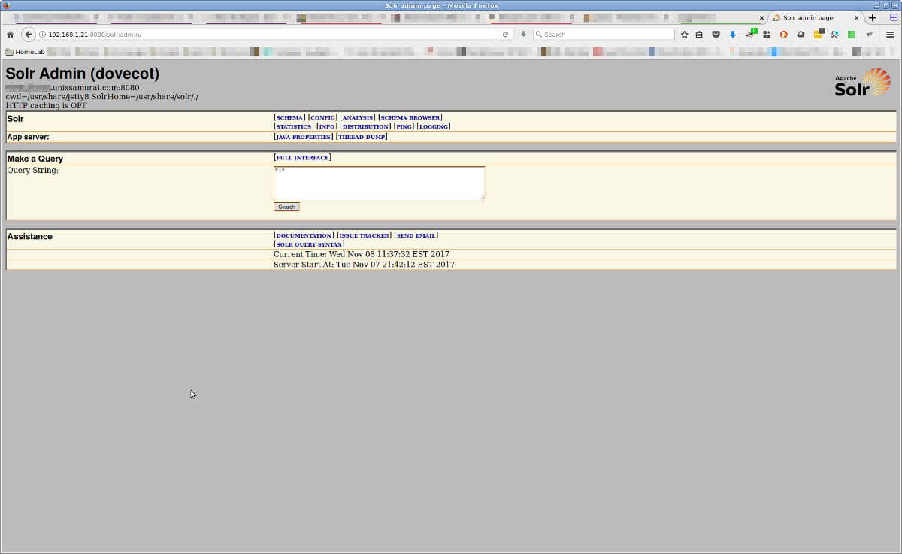Open the Firefox home page icon
The image size is (902, 554).
tap(10, 35)
